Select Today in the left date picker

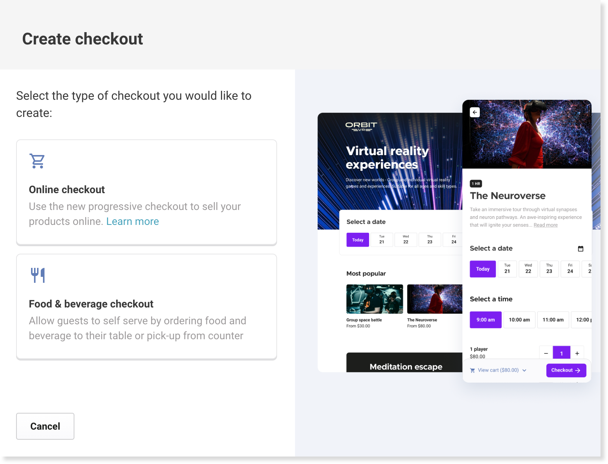pos(357,240)
